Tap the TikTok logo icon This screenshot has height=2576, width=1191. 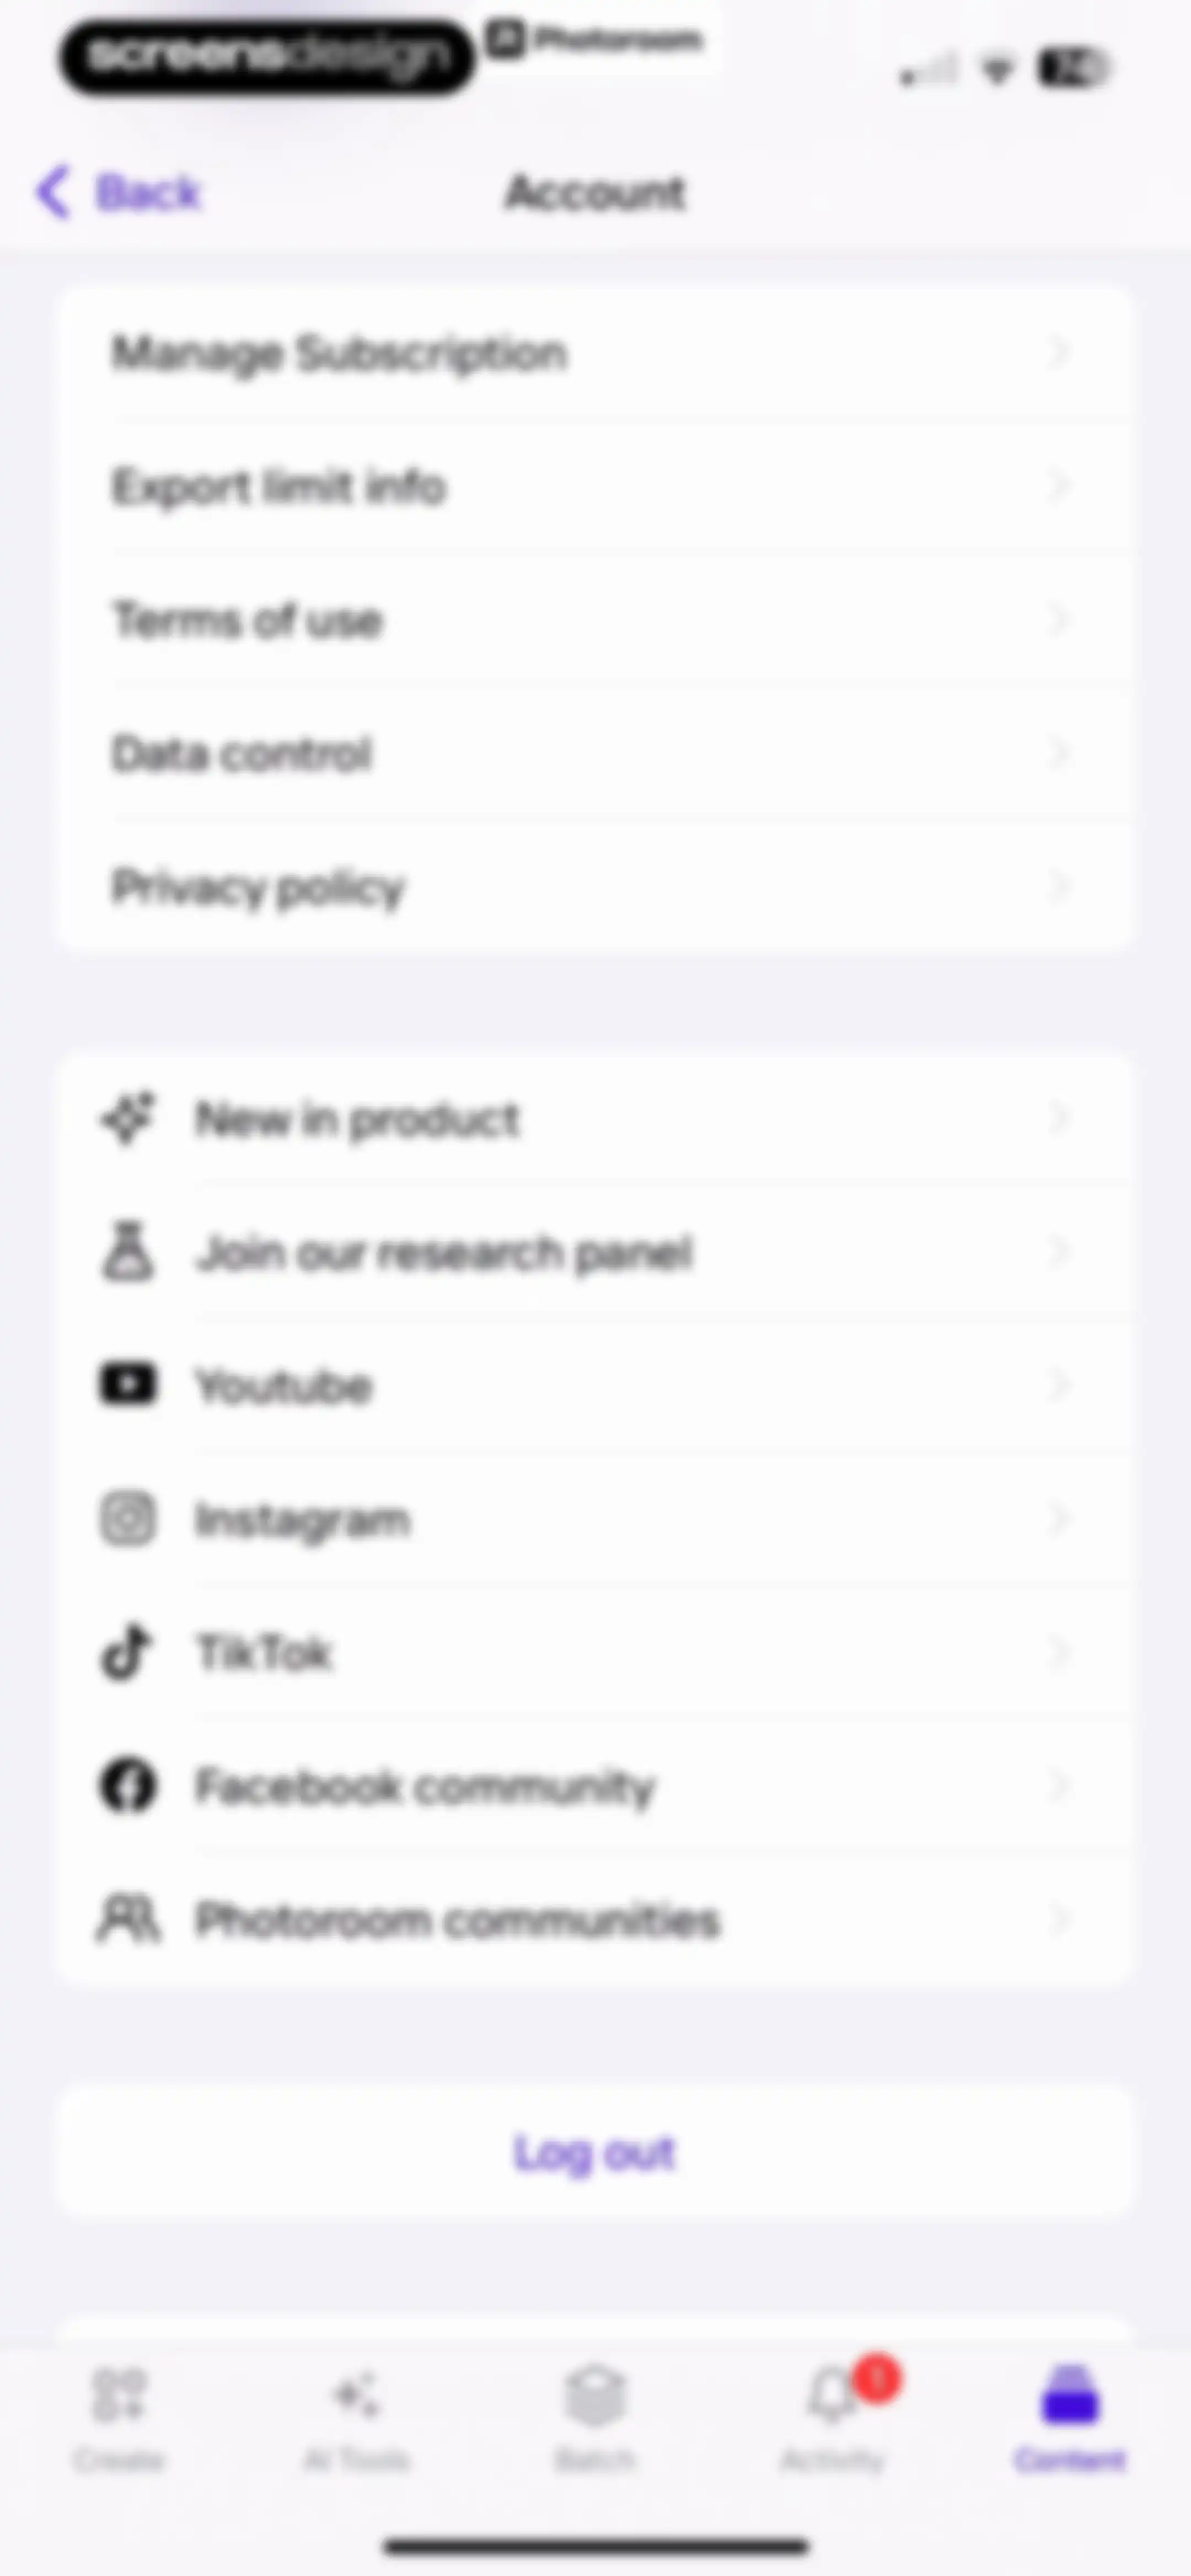pos(126,1652)
